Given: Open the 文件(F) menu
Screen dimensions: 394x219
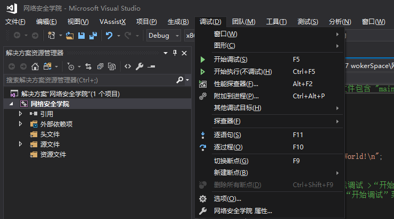Looking at the screenshot, I should [x=15, y=22].
